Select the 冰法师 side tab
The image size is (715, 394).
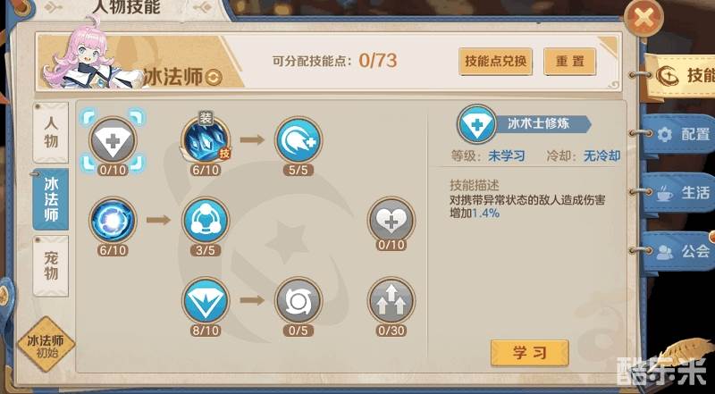coord(51,199)
